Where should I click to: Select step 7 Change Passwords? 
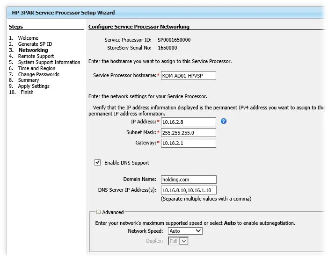pos(38,74)
